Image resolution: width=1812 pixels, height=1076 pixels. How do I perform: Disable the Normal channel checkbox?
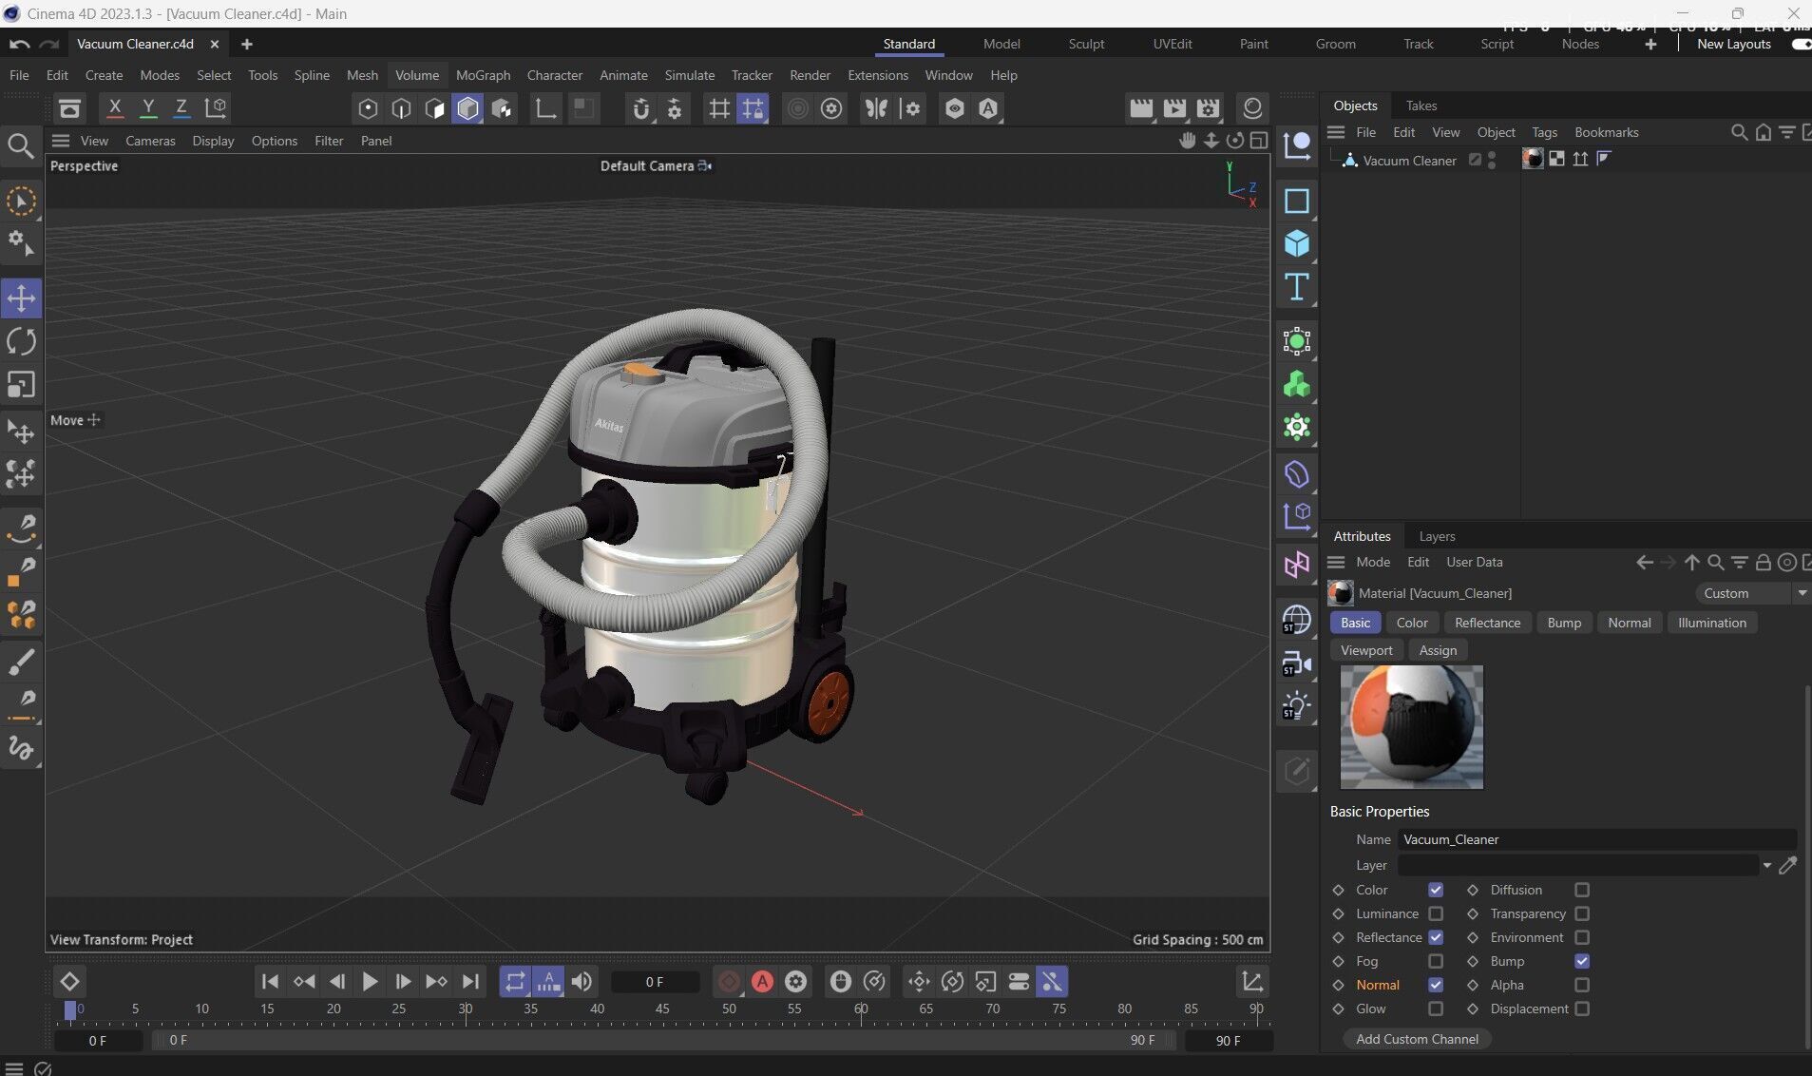click(x=1436, y=985)
